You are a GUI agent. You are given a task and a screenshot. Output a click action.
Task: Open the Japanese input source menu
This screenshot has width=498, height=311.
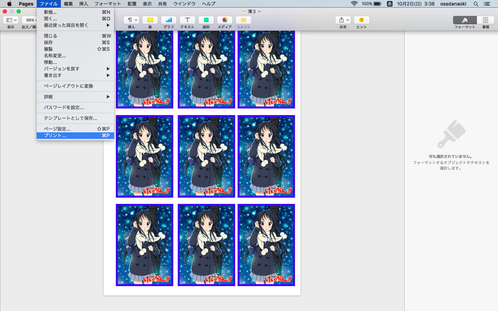(389, 4)
